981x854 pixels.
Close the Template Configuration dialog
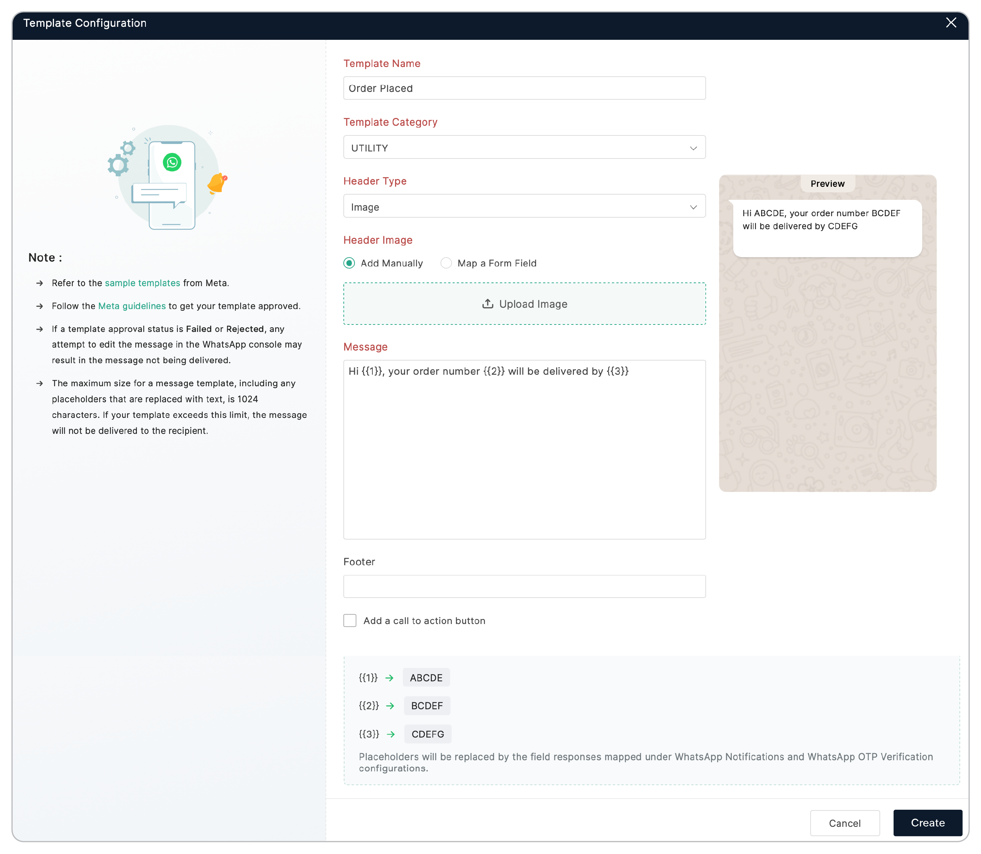pos(950,23)
